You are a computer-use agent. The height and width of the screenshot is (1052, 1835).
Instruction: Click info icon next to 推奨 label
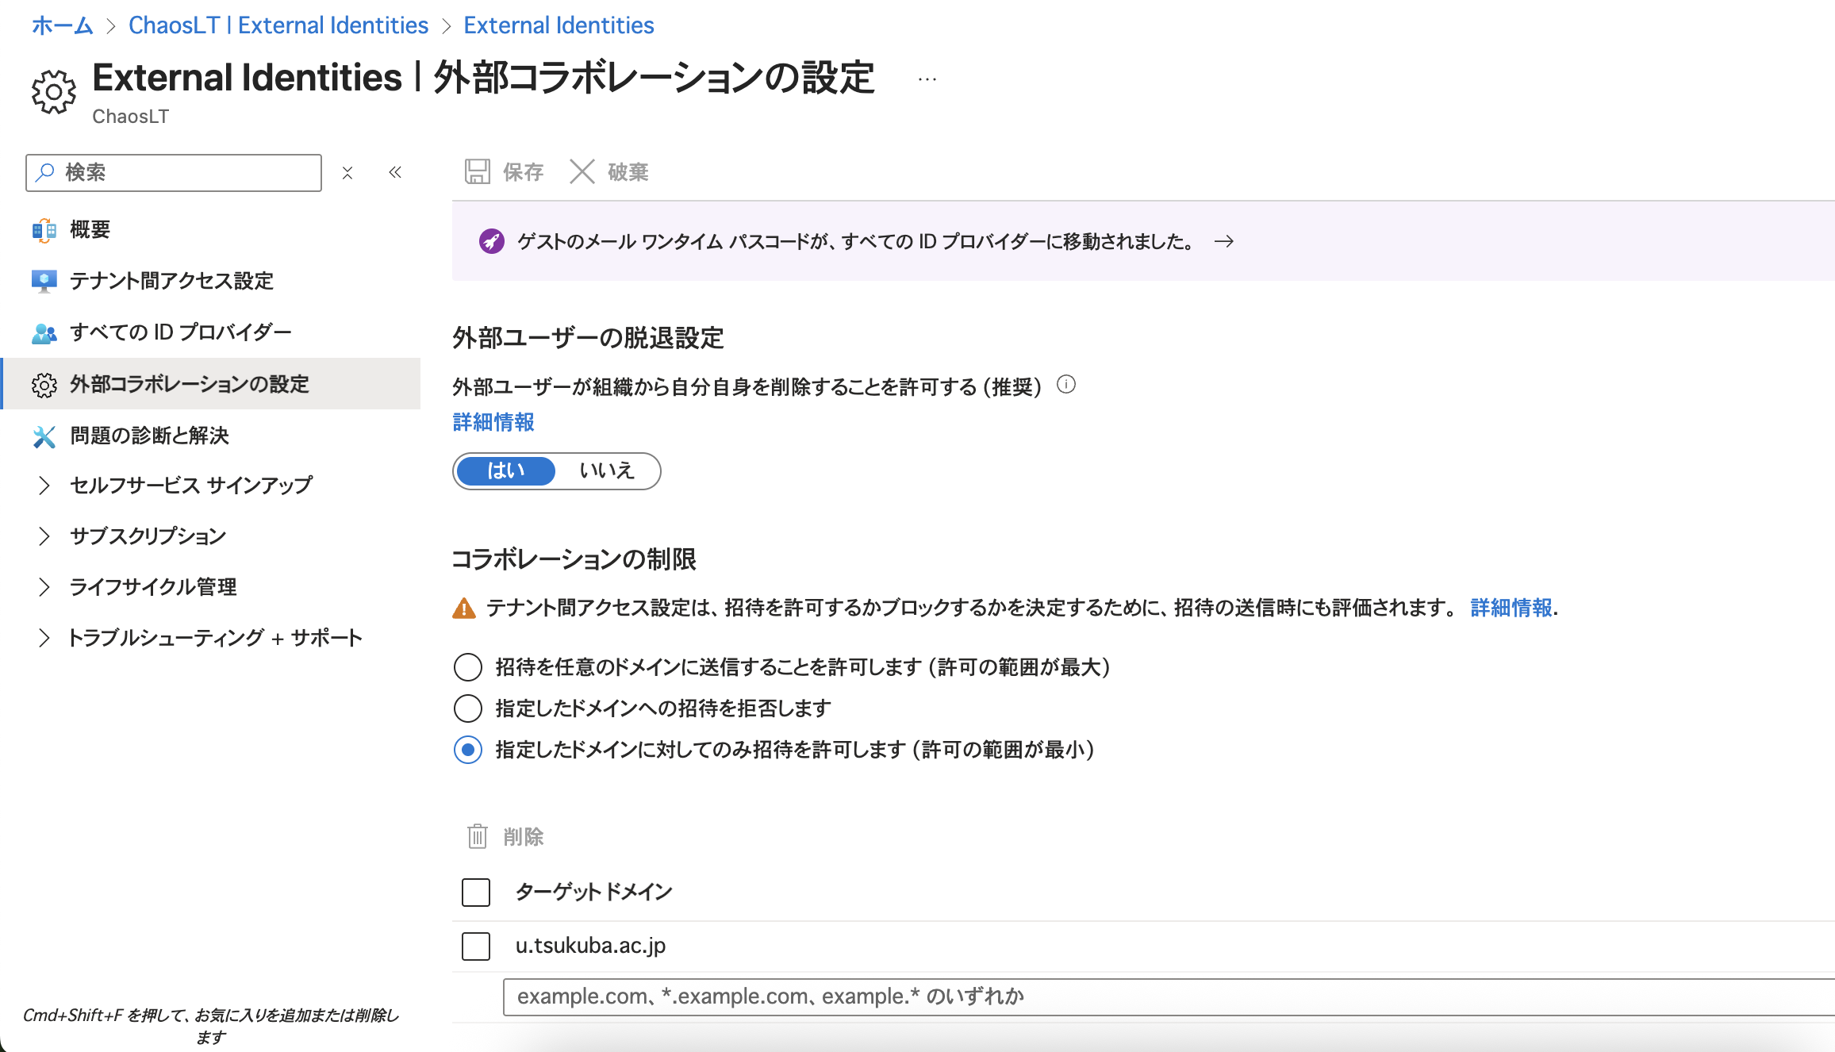(1066, 385)
